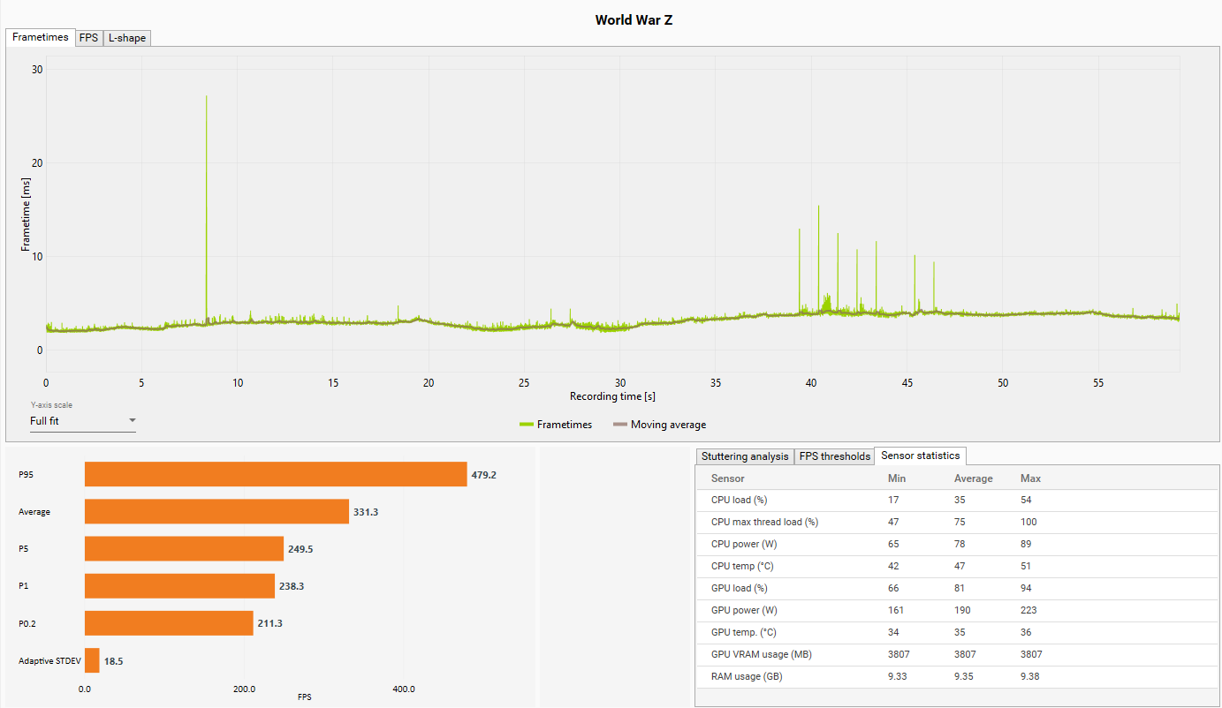The width and height of the screenshot is (1222, 708).
Task: Click the RAM usage average value 9.35
Action: point(965,676)
